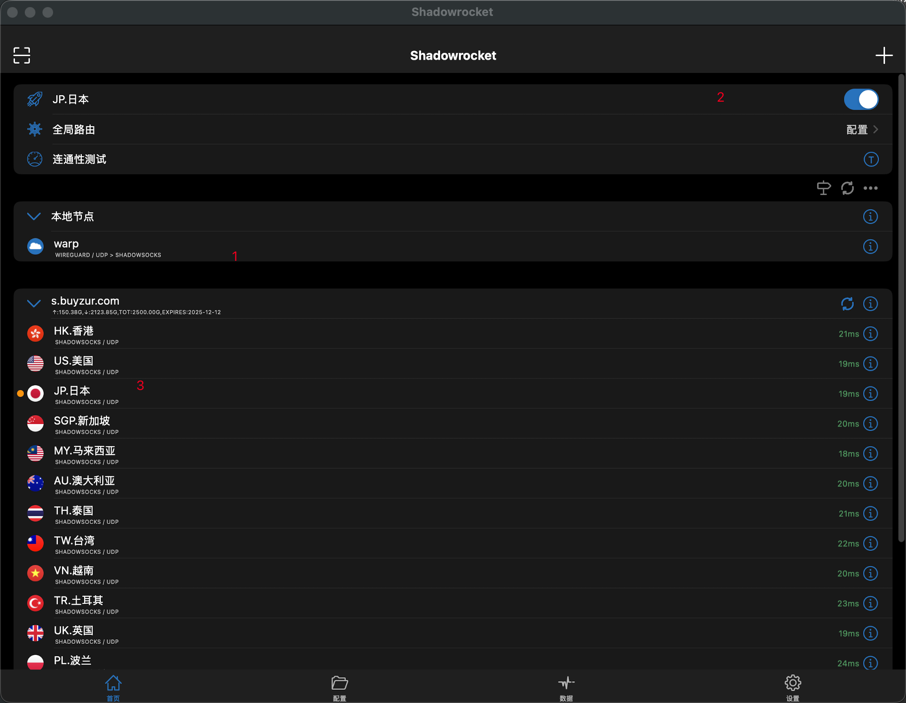
Task: Click the plus icon to add server
Action: click(x=883, y=55)
